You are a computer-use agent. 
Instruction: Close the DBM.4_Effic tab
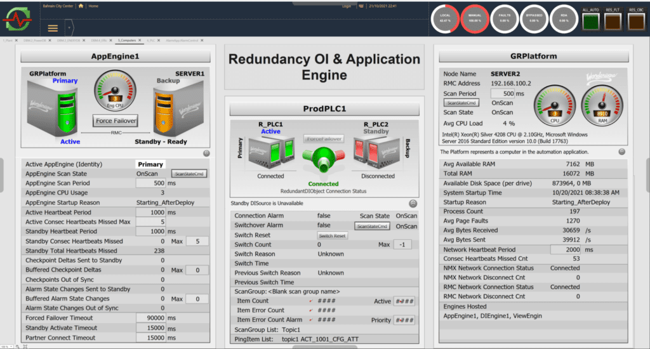coord(110,40)
